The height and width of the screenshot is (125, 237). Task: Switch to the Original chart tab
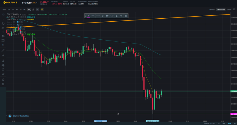(x=212, y=9)
